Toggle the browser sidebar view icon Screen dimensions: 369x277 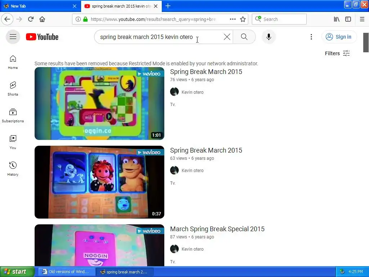click(x=348, y=19)
